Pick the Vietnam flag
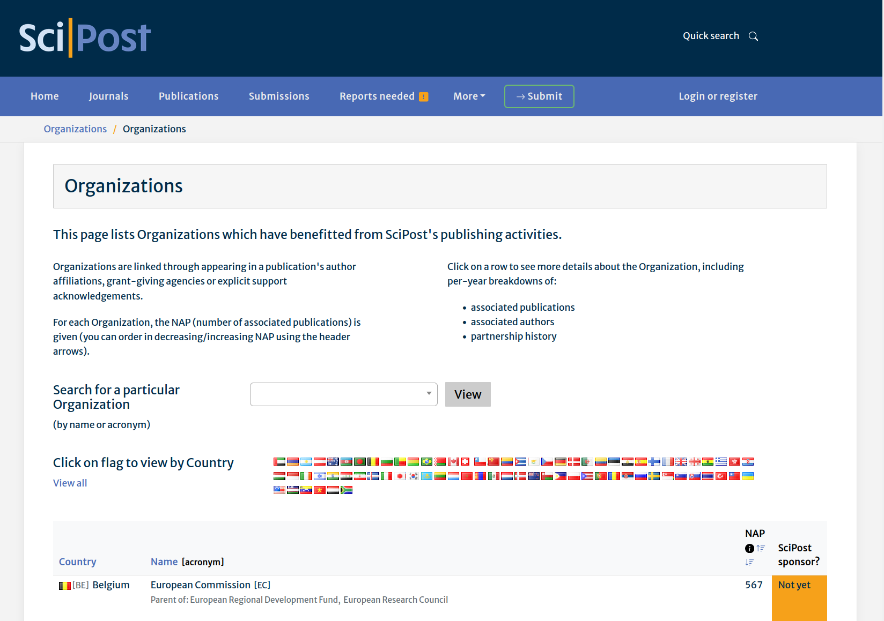This screenshot has height=621, width=884. pyautogui.click(x=320, y=490)
